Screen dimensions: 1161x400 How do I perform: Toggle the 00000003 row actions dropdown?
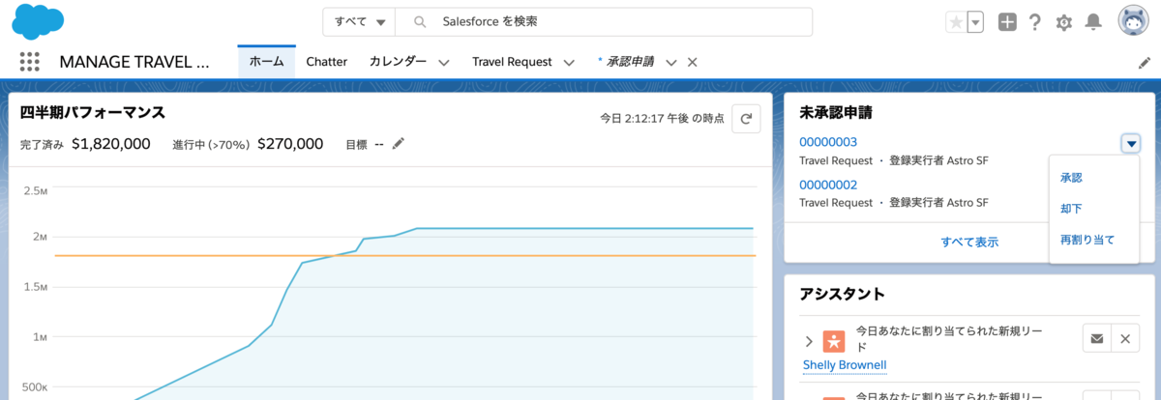tap(1131, 143)
